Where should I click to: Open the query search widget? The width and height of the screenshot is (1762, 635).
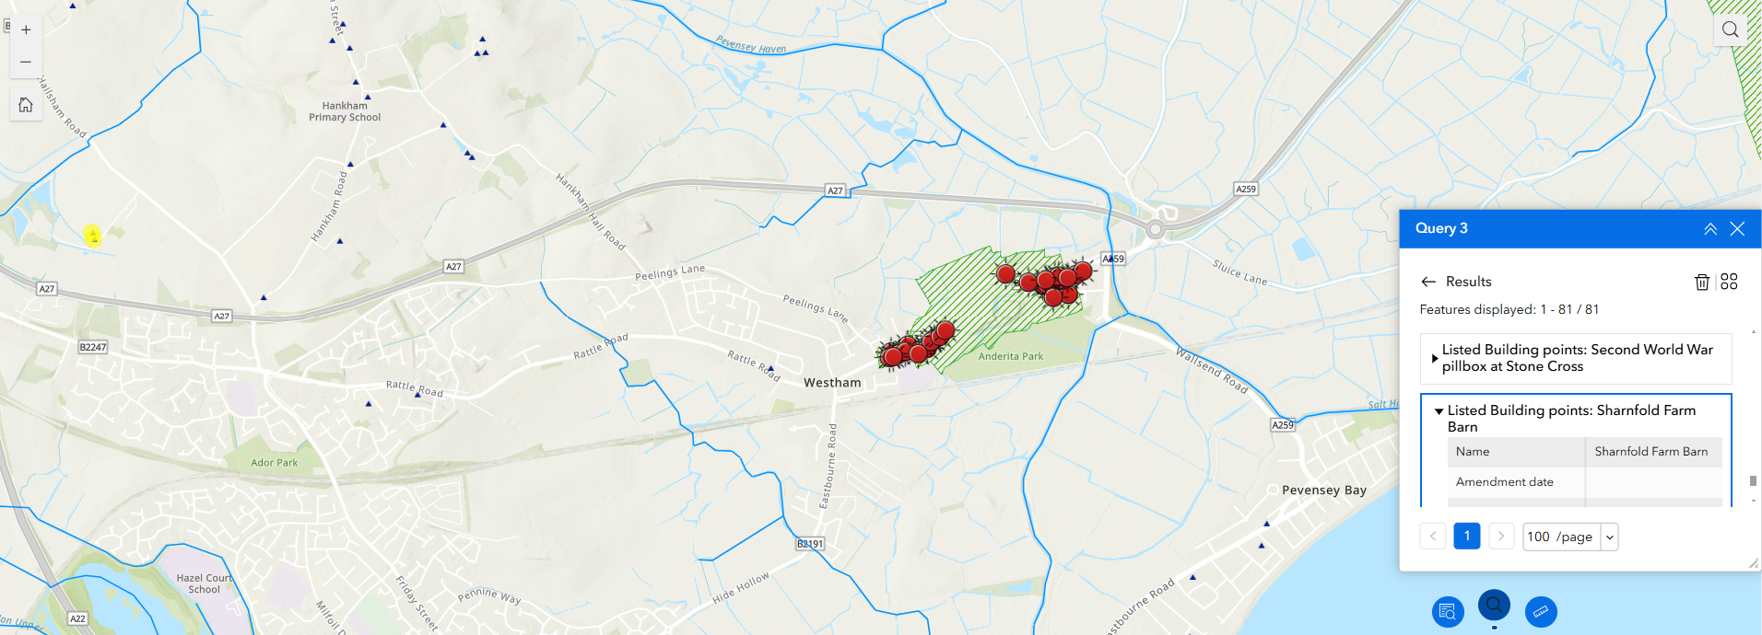coord(1494,606)
